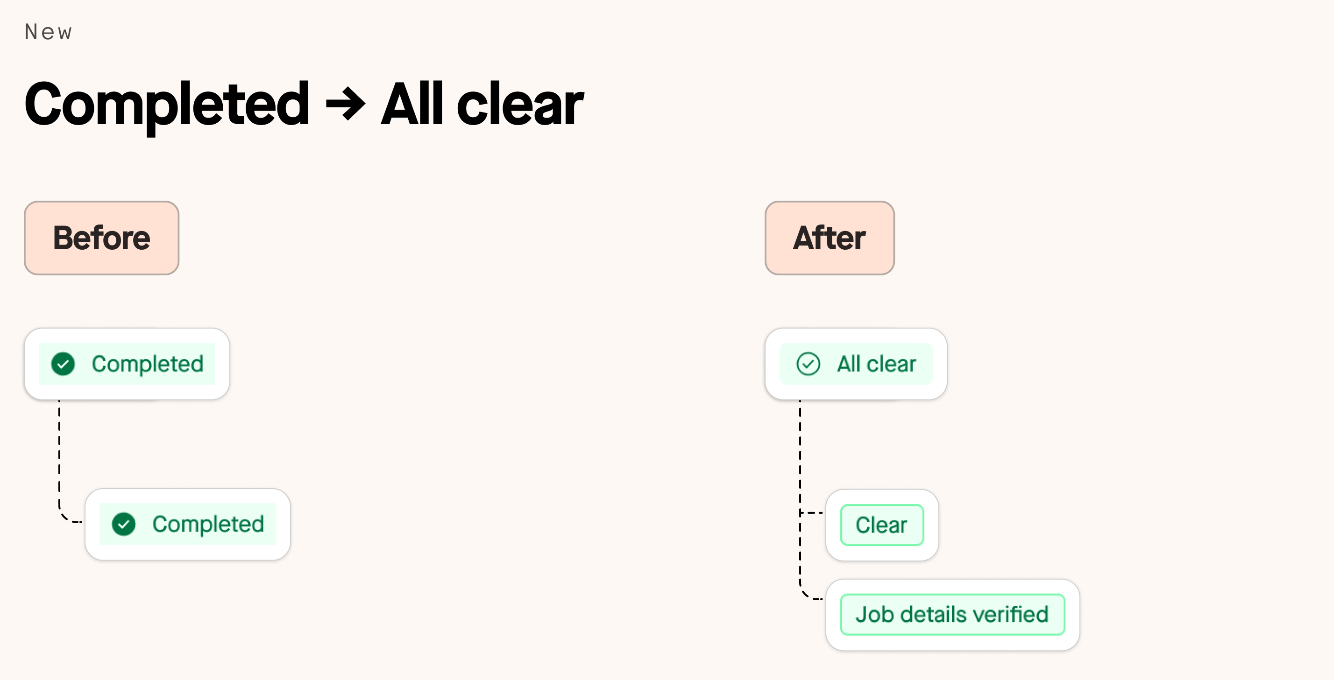
Task: Click the arrow icon in the heading
Action: coord(346,104)
